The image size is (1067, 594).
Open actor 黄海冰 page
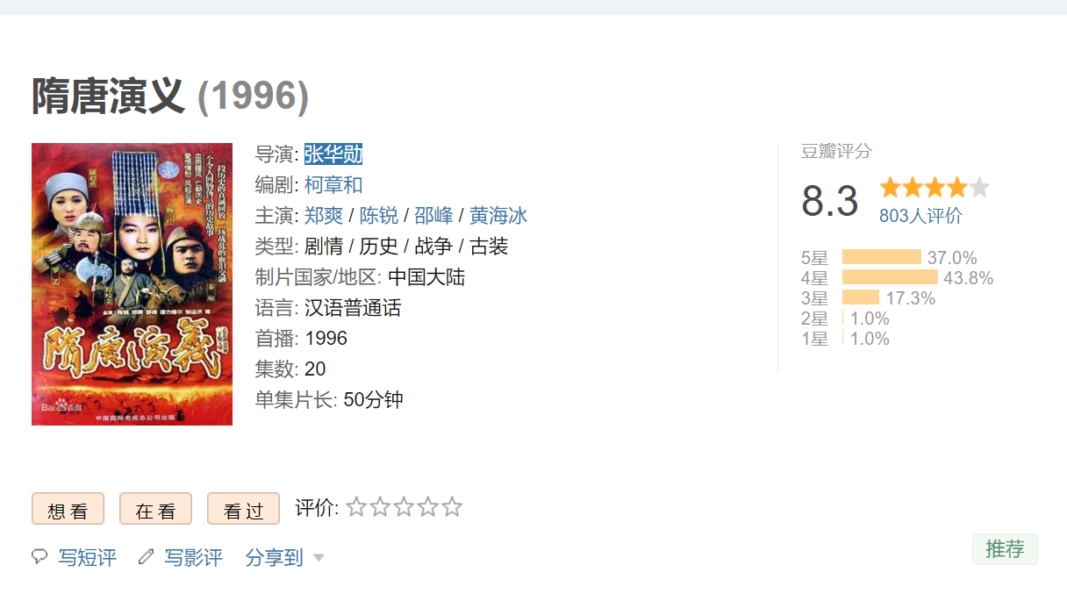pyautogui.click(x=498, y=216)
